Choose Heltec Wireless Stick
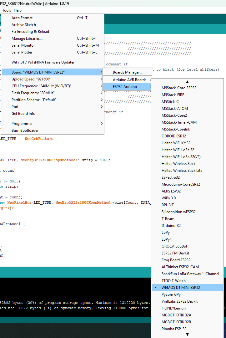This screenshot has width=226, height=338. (187, 164)
